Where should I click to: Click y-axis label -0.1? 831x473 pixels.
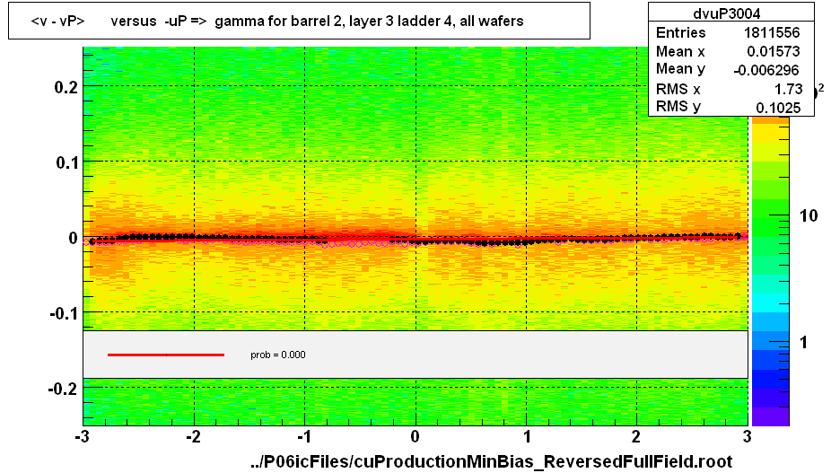pos(64,313)
